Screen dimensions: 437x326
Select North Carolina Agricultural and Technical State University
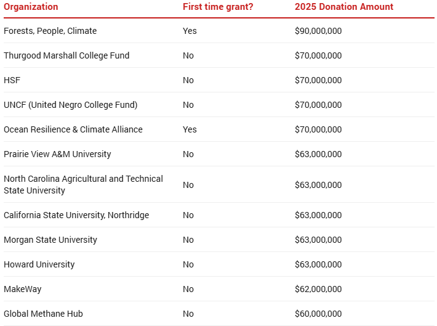tap(83, 184)
